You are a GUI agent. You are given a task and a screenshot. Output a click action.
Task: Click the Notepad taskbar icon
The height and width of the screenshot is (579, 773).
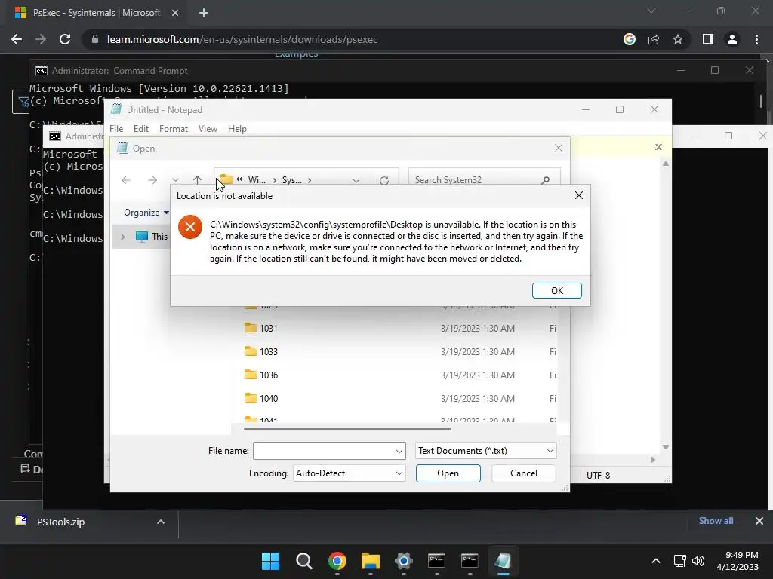point(503,561)
